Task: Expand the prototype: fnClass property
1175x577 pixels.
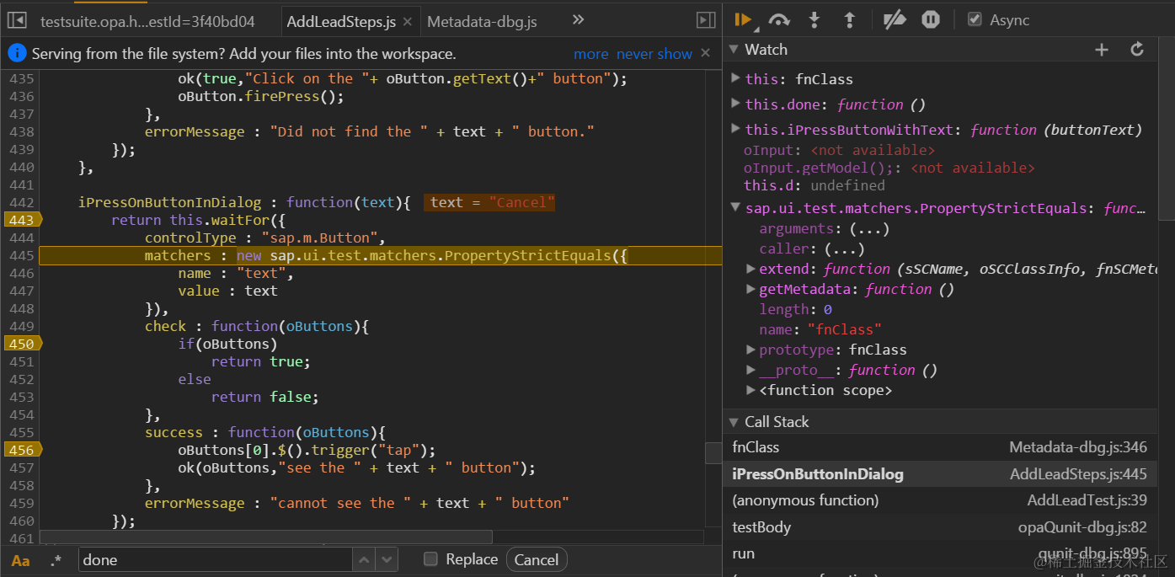Action: click(750, 350)
